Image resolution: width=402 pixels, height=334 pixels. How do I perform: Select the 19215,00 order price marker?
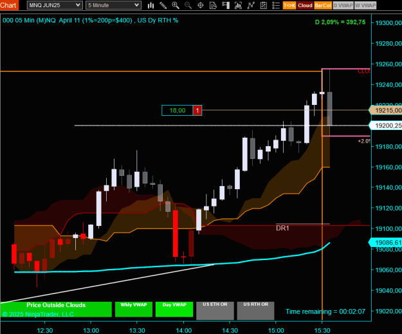coord(385,110)
